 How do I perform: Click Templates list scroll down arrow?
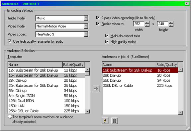(87, 111)
